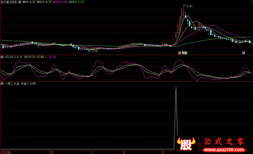Click the green 减 event marker
253x154 pixels.
(185, 53)
